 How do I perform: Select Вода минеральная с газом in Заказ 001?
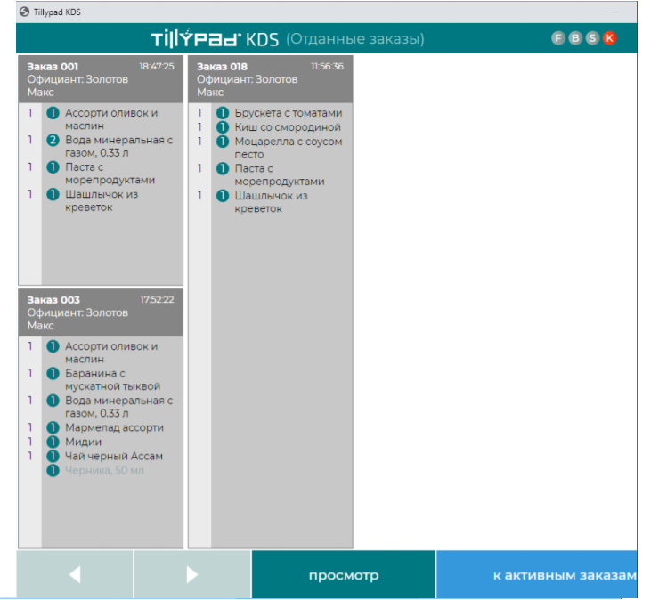point(119,146)
